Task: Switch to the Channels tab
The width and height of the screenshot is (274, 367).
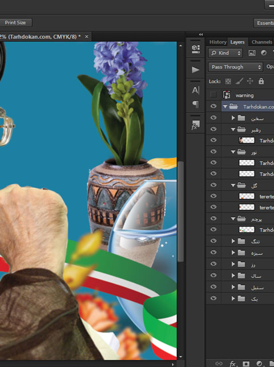Action: point(261,42)
